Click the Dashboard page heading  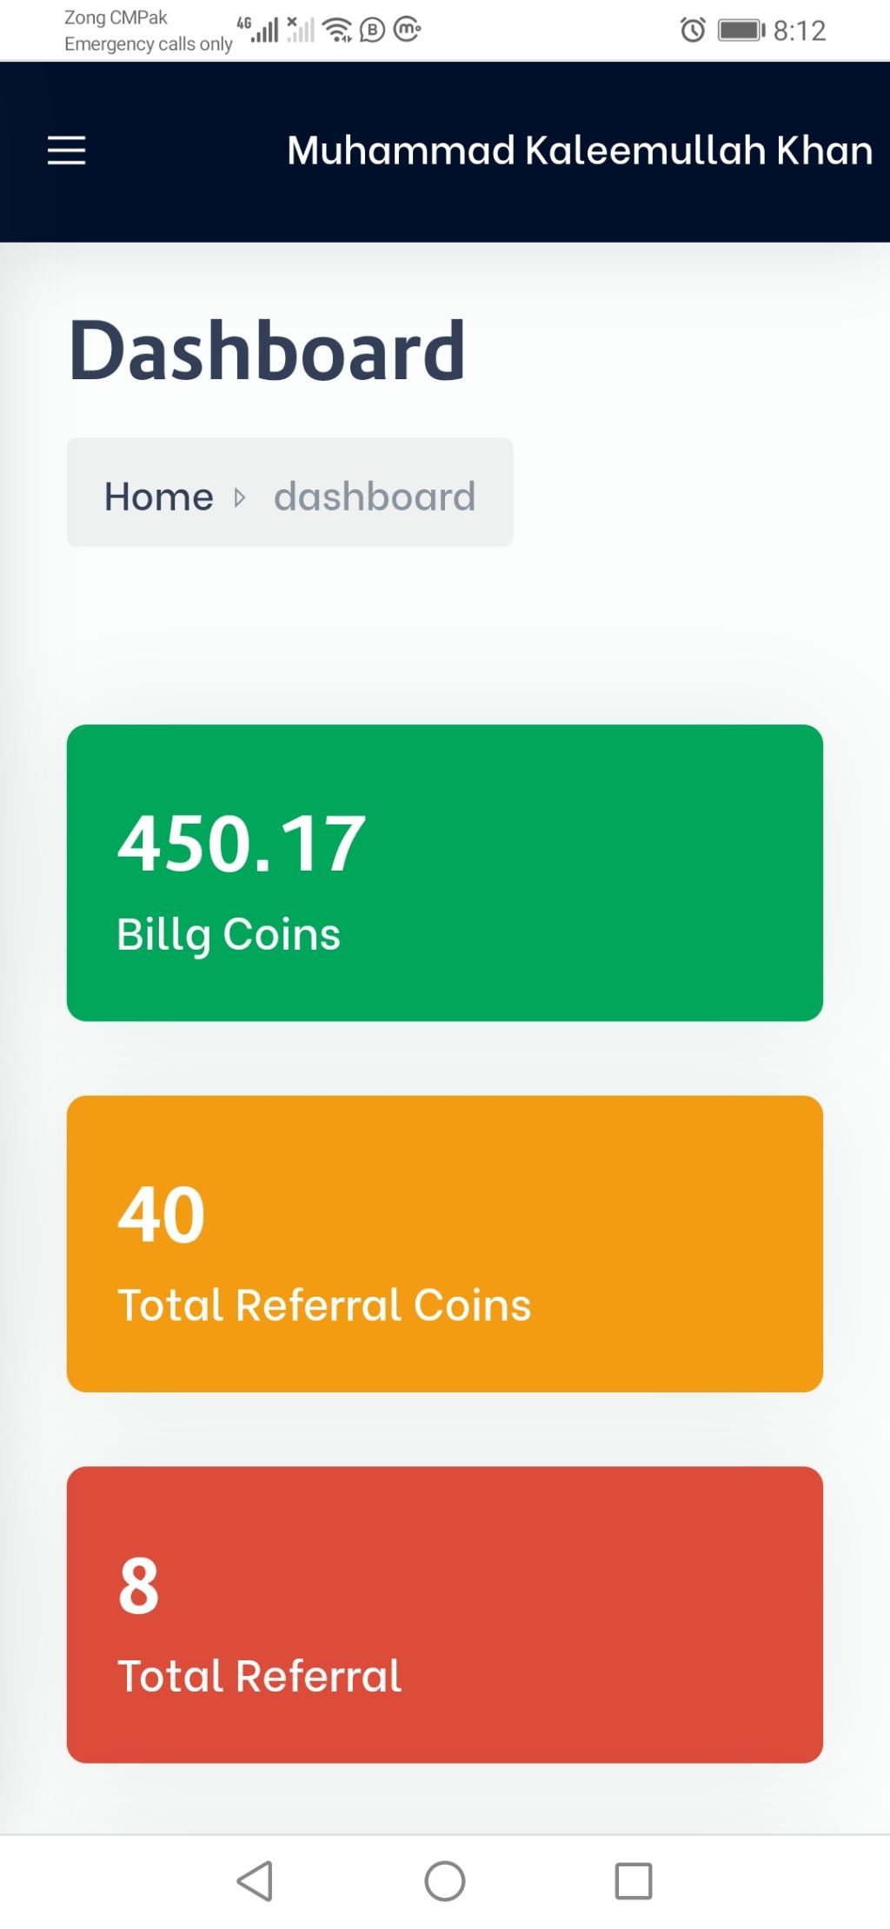(267, 350)
